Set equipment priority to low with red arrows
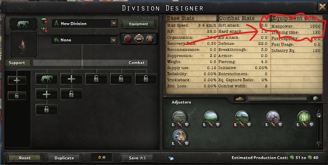Viewport: 328px width, 165px height. point(128,39)
